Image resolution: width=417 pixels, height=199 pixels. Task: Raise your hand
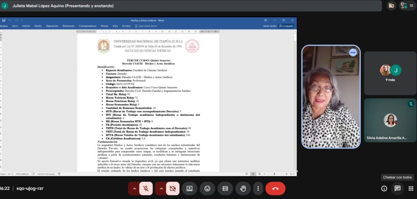[x=243, y=188]
